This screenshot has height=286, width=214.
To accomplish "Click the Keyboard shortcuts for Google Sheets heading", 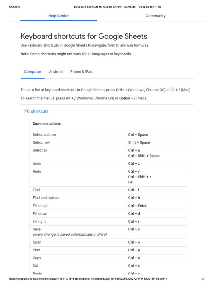I will click(x=84, y=36).
